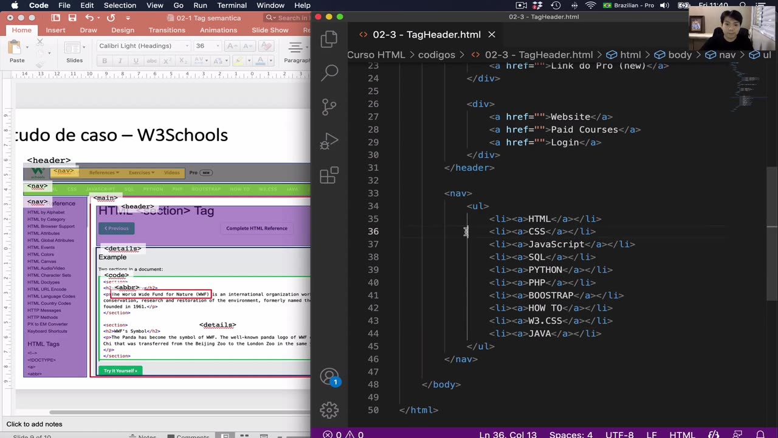Switch to PowerPoint Design tab

123,30
